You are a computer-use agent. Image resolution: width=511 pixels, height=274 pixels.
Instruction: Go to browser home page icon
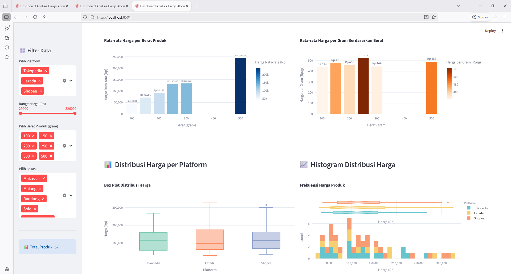45,17
